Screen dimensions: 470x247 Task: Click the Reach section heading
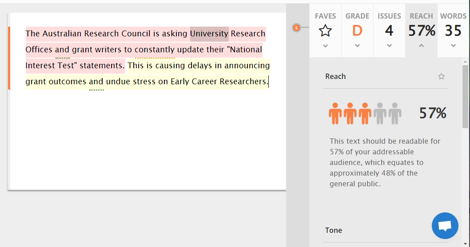335,76
